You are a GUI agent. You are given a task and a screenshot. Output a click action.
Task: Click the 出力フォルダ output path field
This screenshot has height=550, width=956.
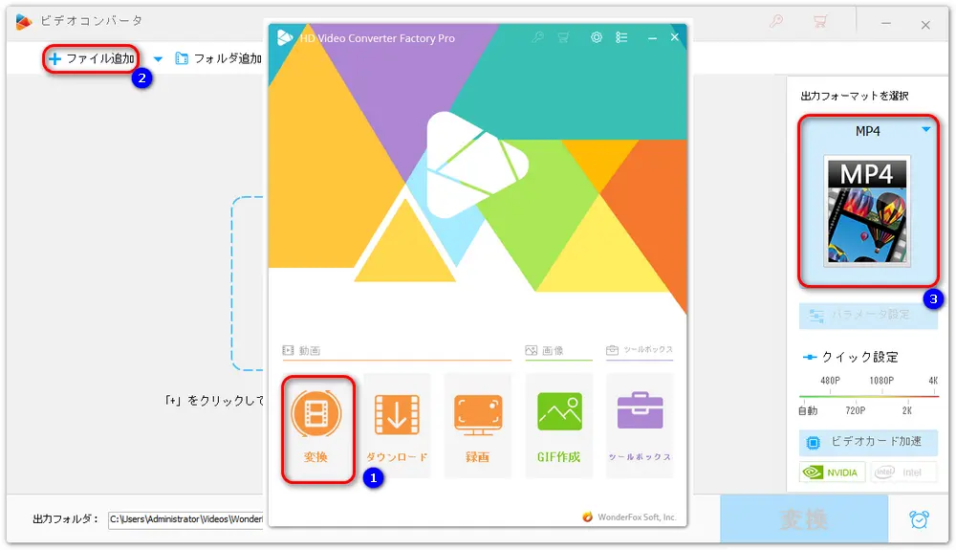tap(186, 519)
